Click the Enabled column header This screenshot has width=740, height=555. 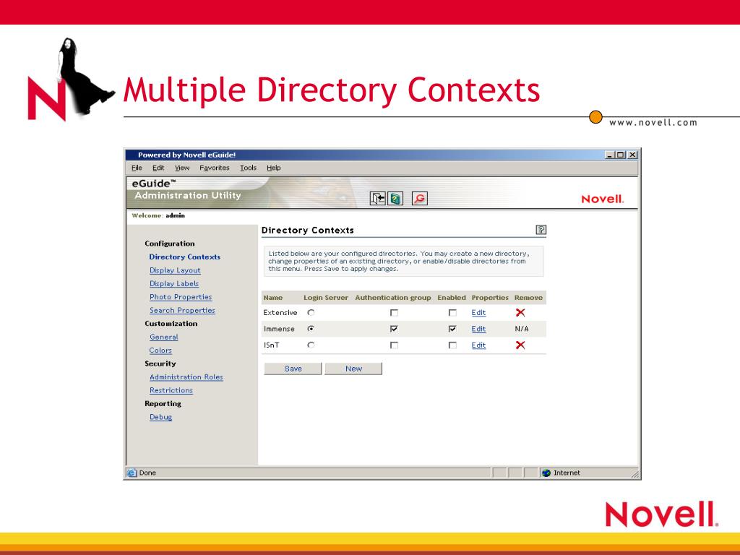(452, 298)
